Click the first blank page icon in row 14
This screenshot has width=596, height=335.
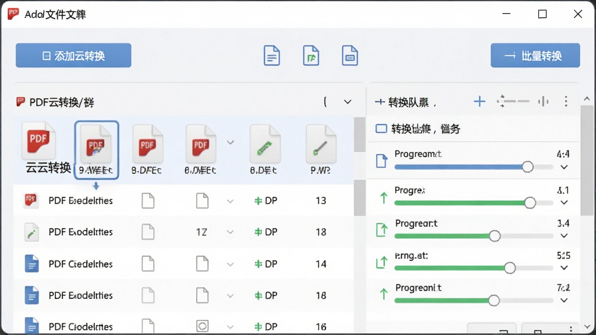point(148,263)
